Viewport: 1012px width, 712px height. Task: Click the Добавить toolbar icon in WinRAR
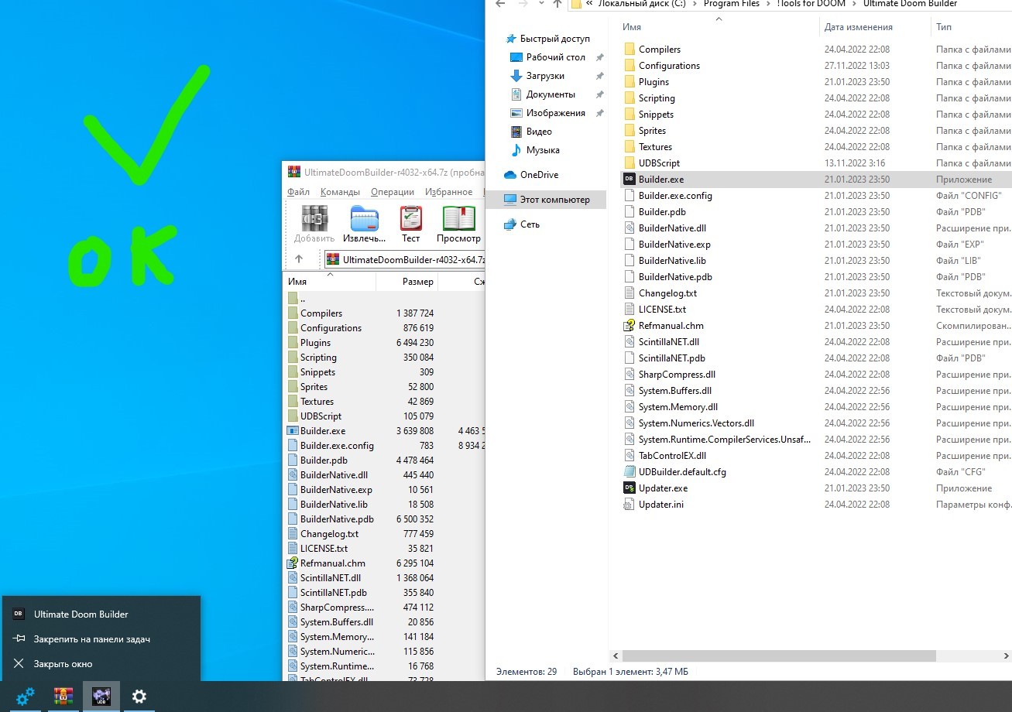[x=314, y=219]
